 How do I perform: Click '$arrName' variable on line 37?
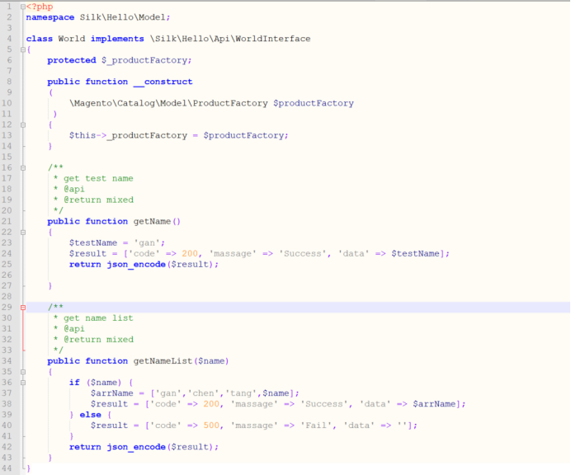(x=111, y=393)
